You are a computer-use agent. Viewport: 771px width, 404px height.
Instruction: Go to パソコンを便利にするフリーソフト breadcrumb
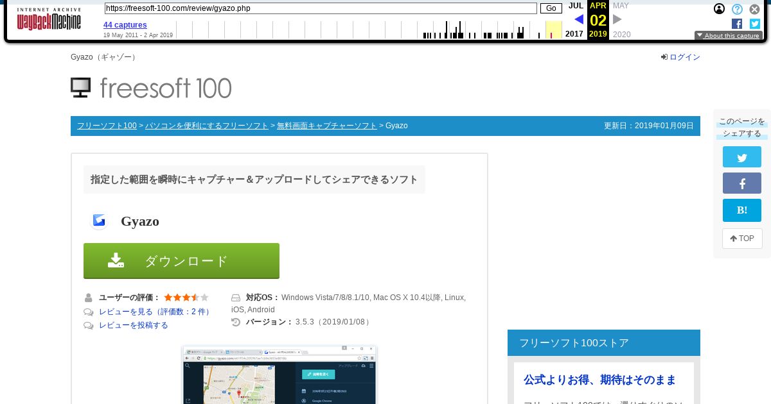207,126
